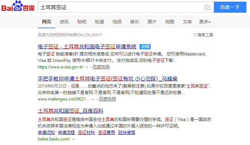
Task: Go to the 音乐 tab
Action: point(135,22)
